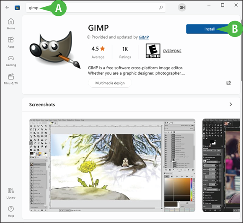Click the ESRB rating badge
The image size is (243, 223).
(153, 51)
